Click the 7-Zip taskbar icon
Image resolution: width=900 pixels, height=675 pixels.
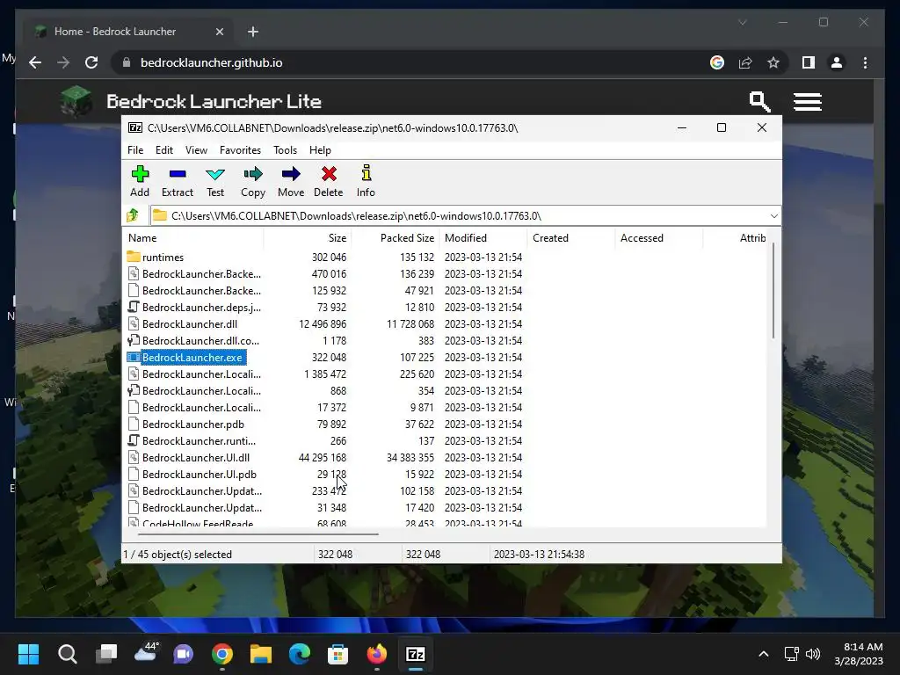415,654
